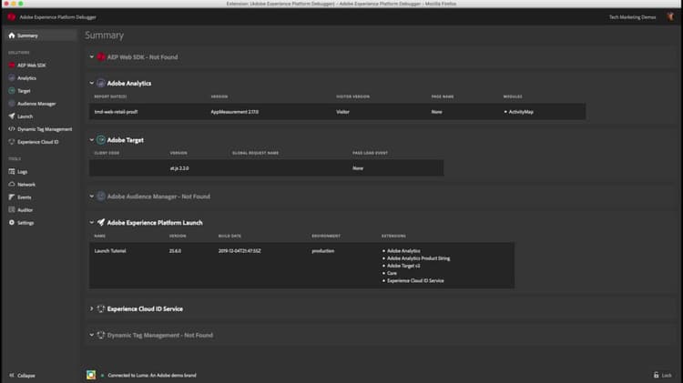Click the Adobe Analytics section icon
The image size is (683, 383).
click(x=101, y=83)
